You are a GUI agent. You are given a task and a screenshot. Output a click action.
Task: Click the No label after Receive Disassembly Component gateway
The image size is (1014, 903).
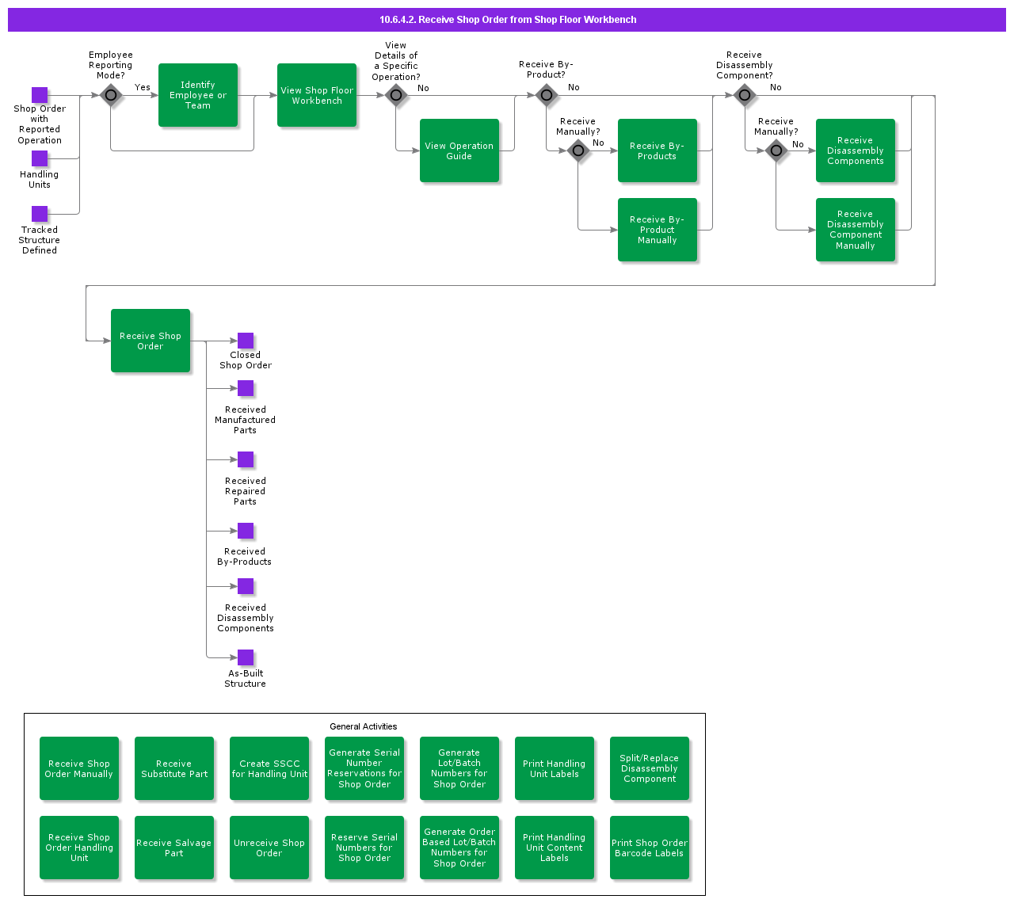(776, 87)
